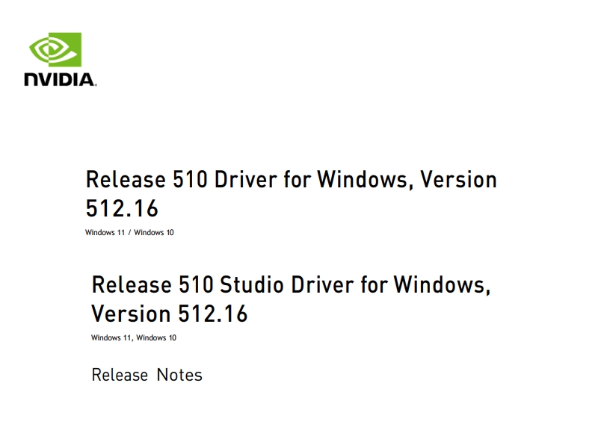This screenshot has height=427, width=601.
Task: Click the 'Release 510 Studio Driver for Windows,' heading
Action: tap(292, 284)
